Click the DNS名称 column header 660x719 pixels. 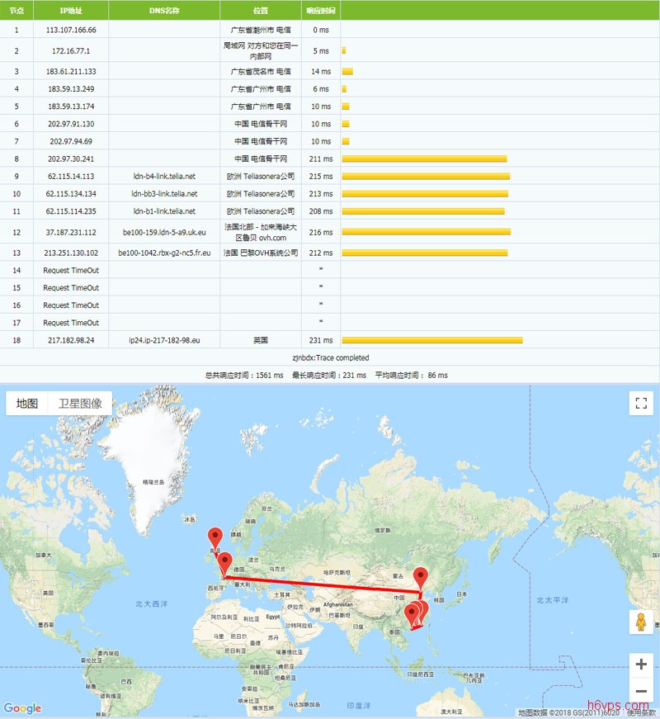(164, 11)
